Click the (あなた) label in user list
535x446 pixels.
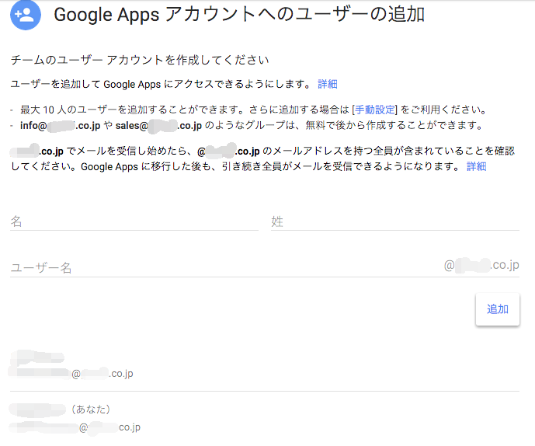[91, 409]
